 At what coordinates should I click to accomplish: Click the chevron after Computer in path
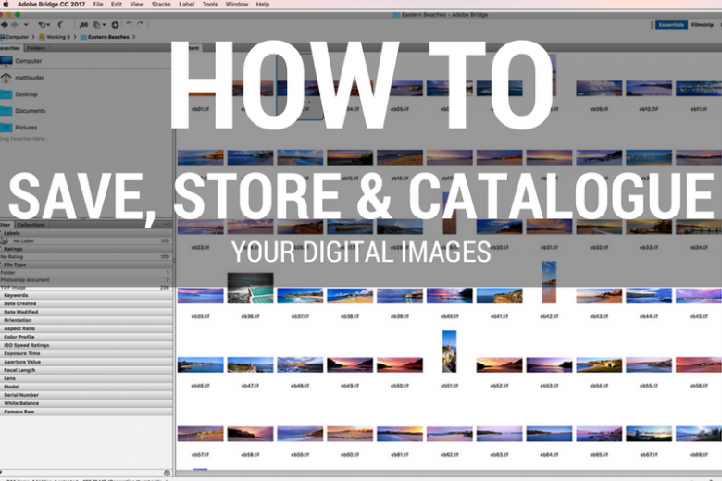(x=33, y=37)
